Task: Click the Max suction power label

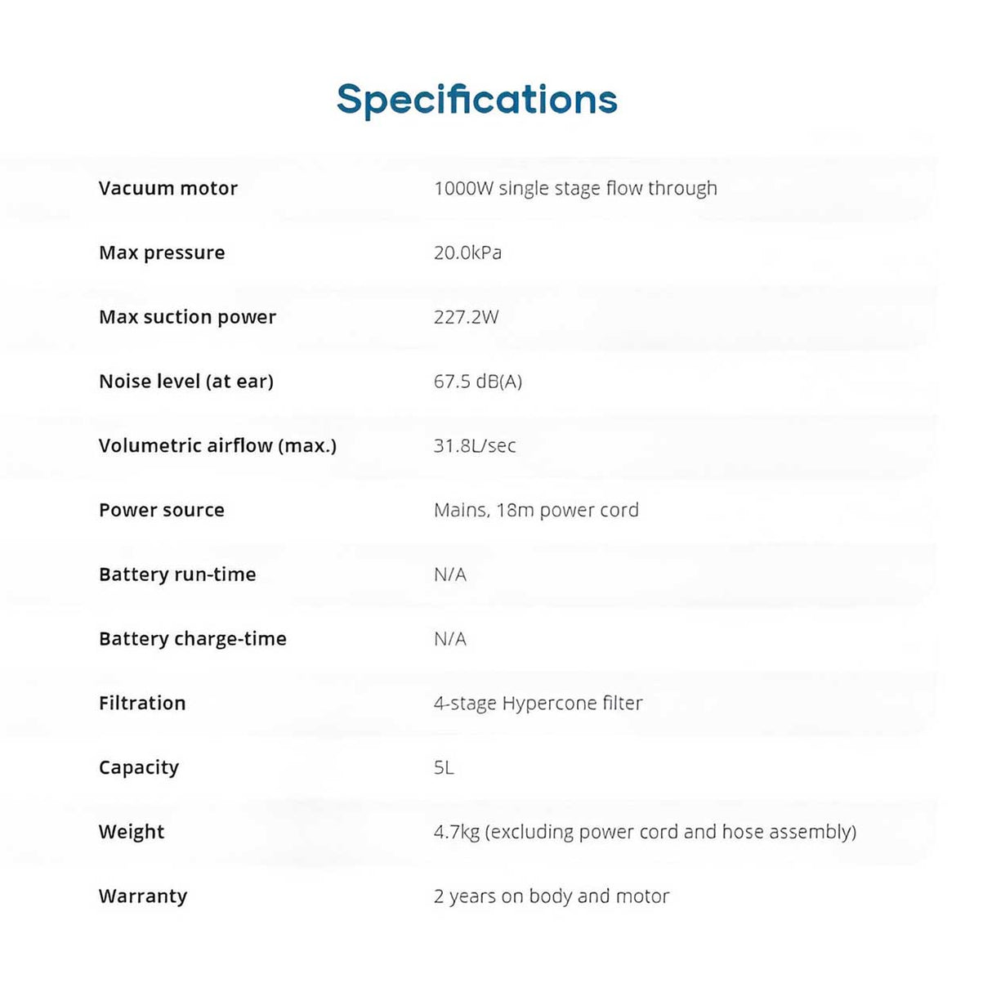Action: coord(187,317)
